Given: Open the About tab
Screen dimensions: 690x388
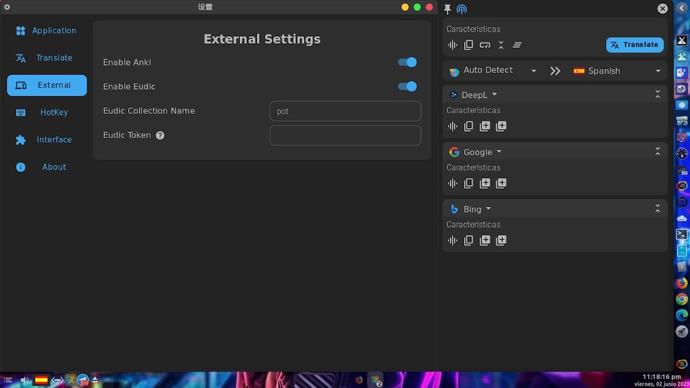Looking at the screenshot, I should click(x=47, y=167).
